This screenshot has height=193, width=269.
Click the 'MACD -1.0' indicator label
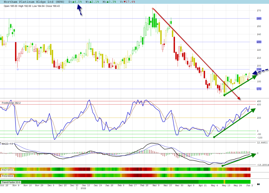point(7,144)
